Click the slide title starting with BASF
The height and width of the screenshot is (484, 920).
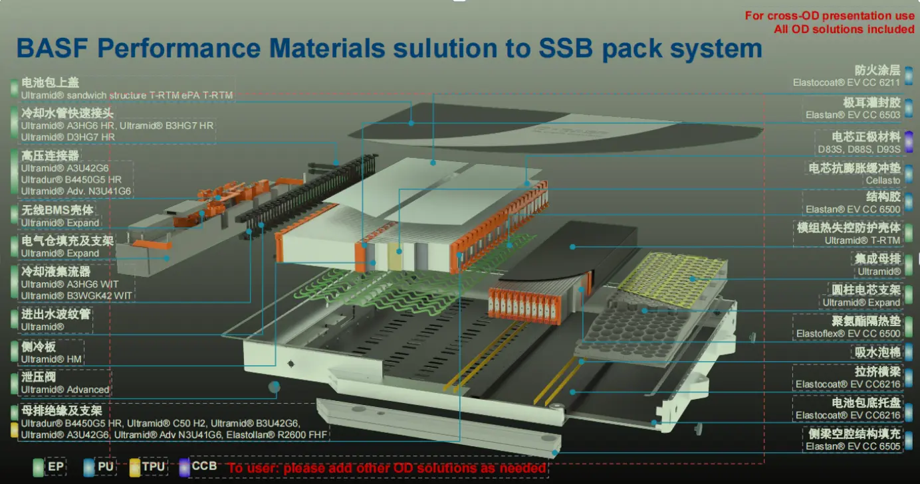pos(389,49)
